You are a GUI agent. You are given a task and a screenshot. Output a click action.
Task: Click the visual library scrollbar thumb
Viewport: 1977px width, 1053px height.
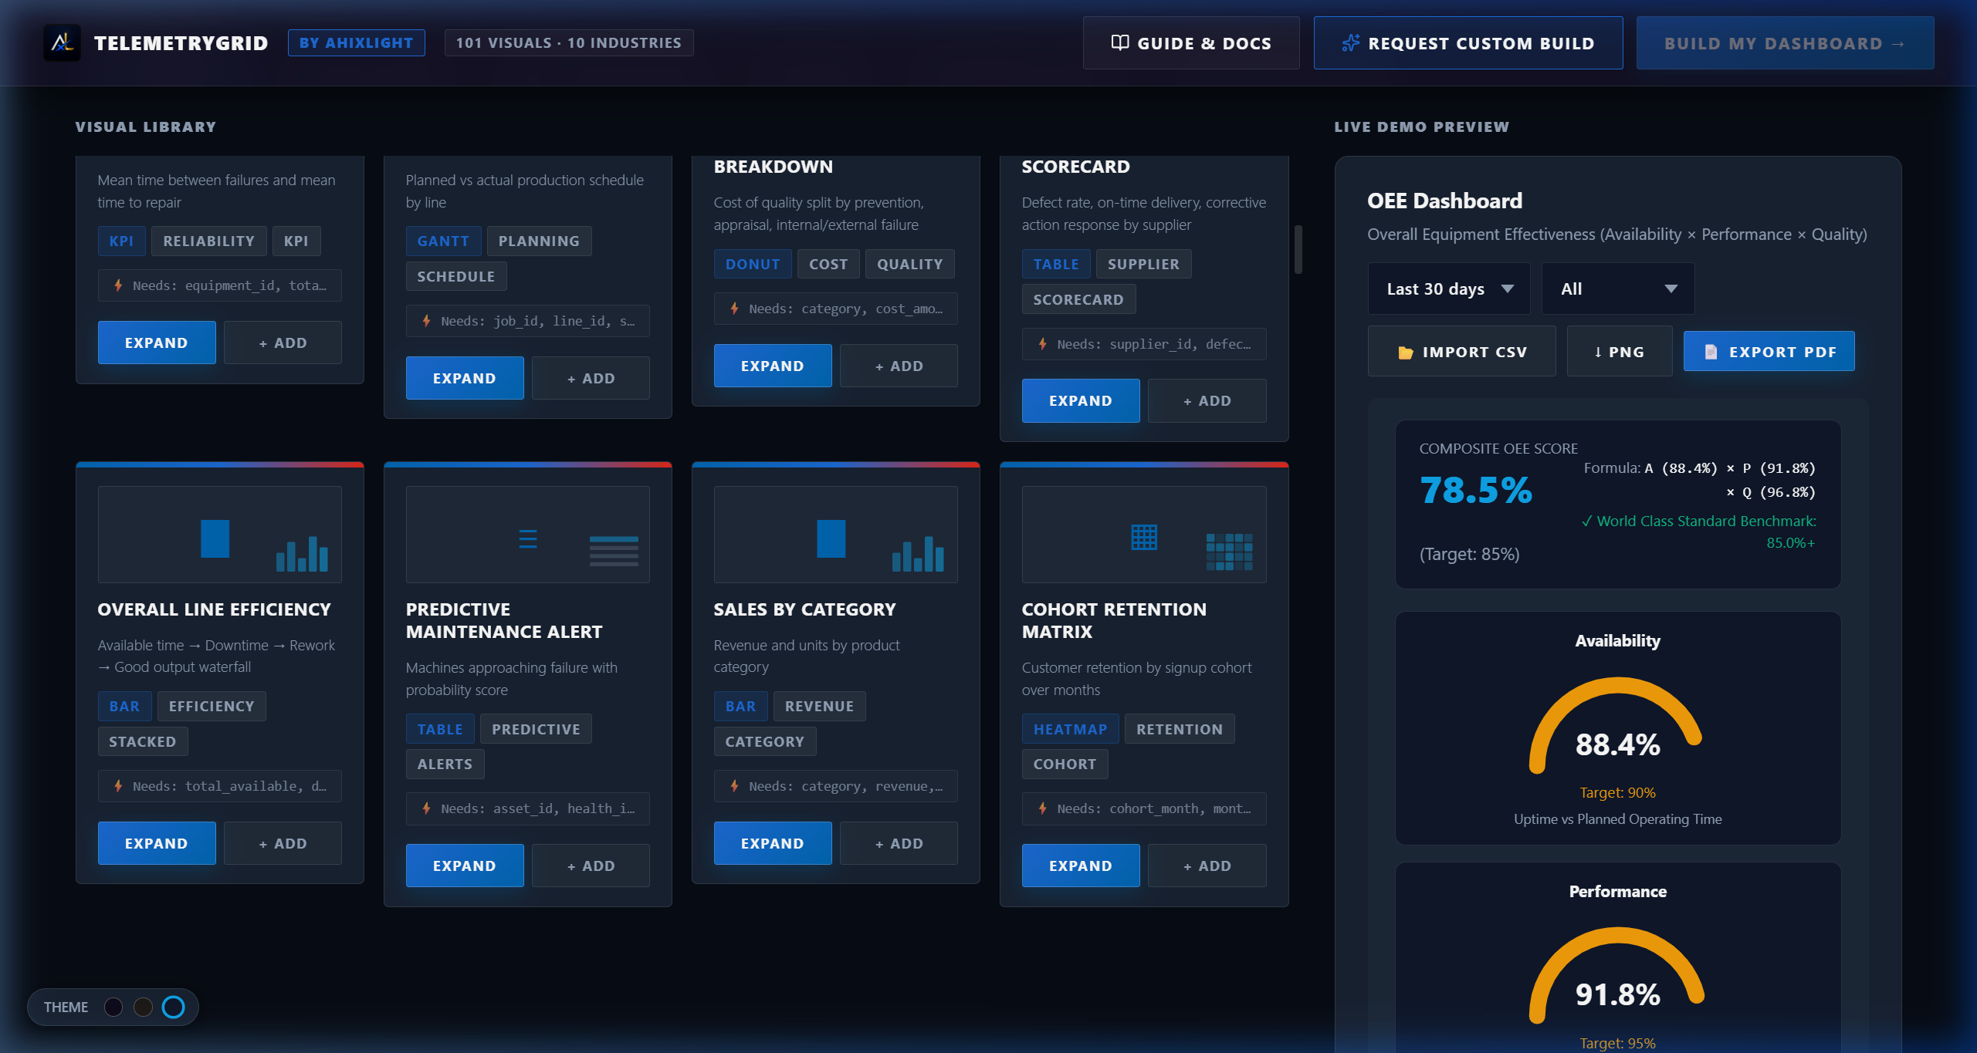click(1298, 248)
